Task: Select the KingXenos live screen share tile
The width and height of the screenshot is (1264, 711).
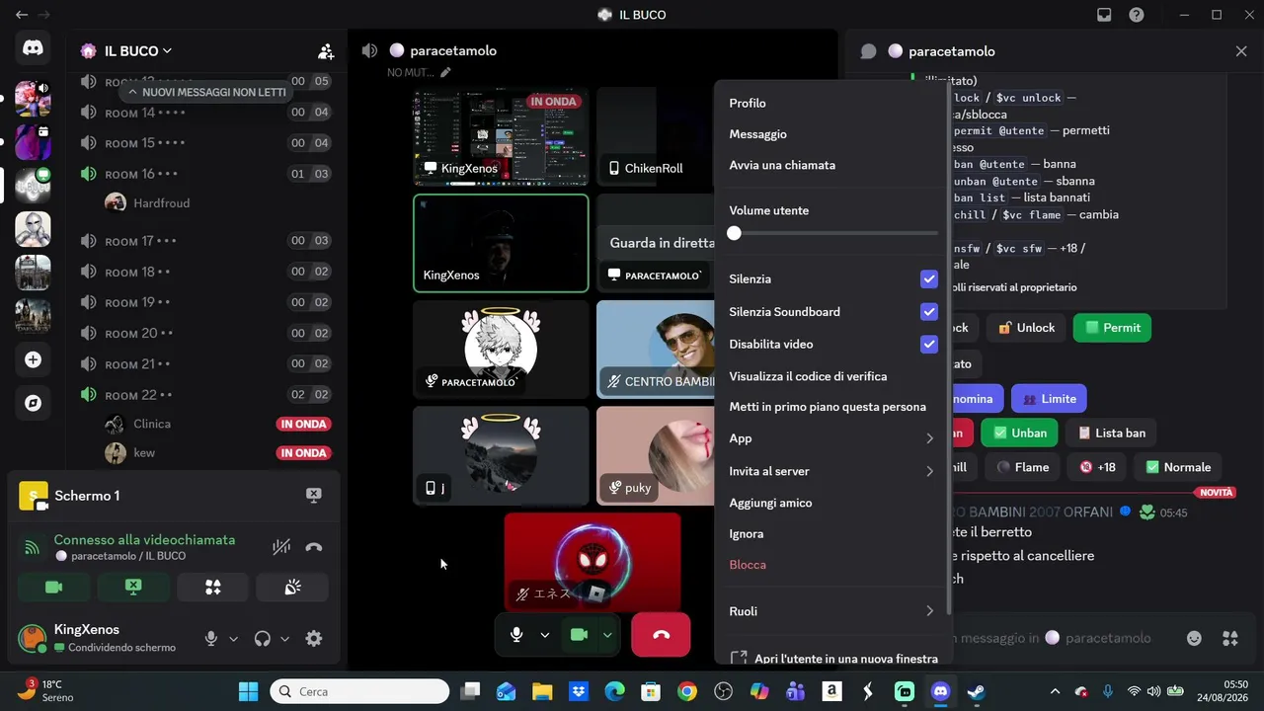Action: 501,135
